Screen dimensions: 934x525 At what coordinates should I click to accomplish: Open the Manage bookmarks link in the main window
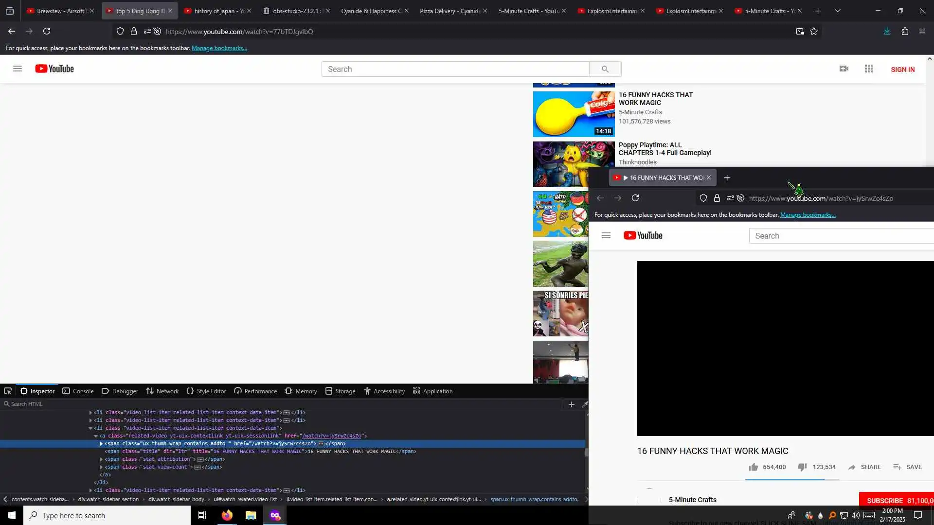219,48
